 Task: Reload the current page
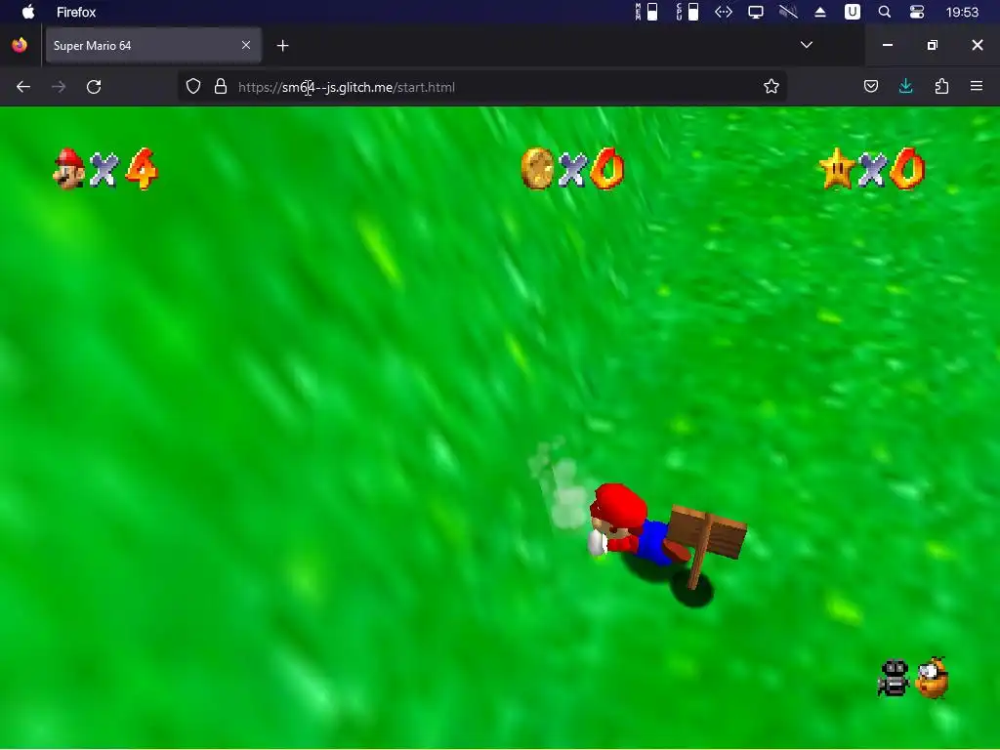tap(94, 87)
